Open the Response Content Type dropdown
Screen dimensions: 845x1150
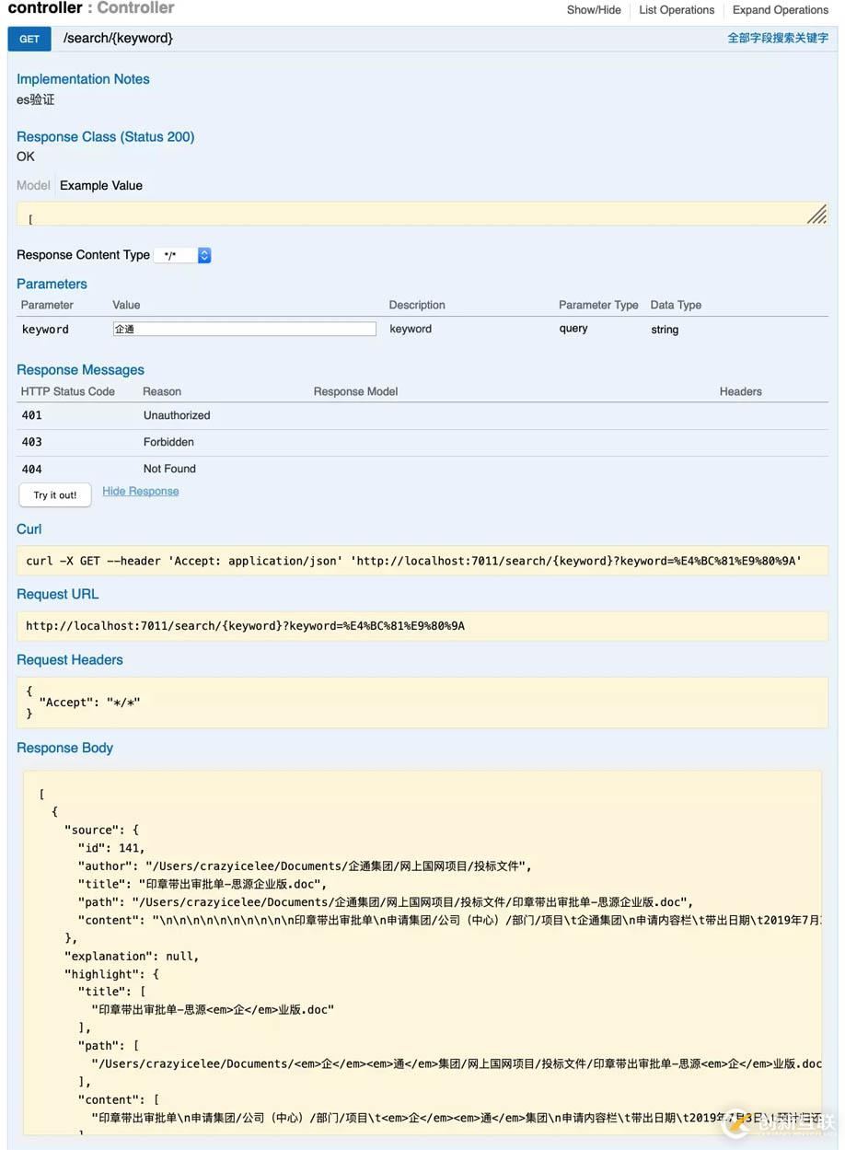(182, 255)
